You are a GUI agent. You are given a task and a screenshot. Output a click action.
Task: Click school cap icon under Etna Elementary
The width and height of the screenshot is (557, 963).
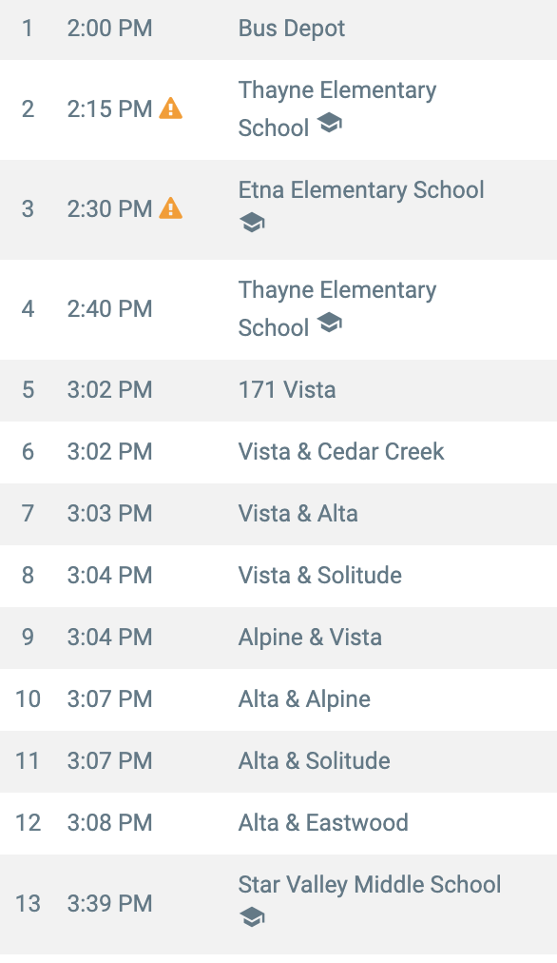pyautogui.click(x=252, y=223)
